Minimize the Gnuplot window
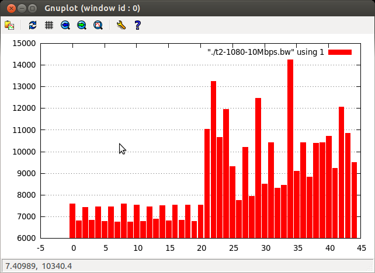The image size is (375, 273). pos(21,8)
